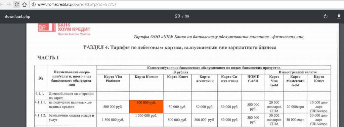Click the 30 000 доллара США/евро cell

(319, 120)
